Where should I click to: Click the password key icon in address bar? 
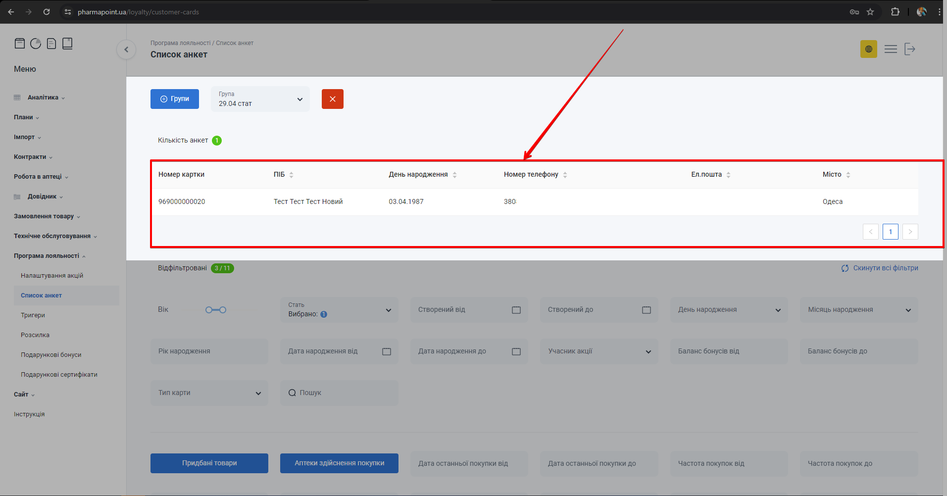[x=854, y=12]
